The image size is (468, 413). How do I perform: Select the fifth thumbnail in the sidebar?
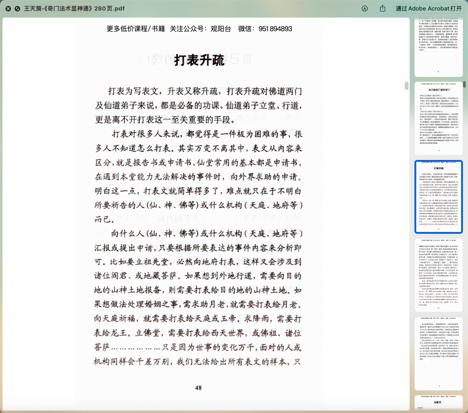[438, 353]
